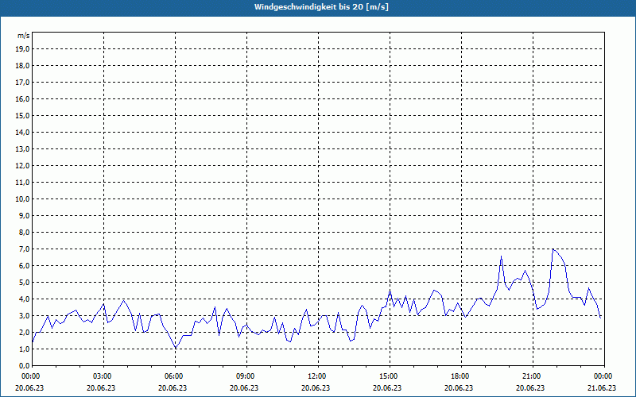Select the 13,0 y-axis label
This screenshot has height=397, width=636.
(23, 149)
